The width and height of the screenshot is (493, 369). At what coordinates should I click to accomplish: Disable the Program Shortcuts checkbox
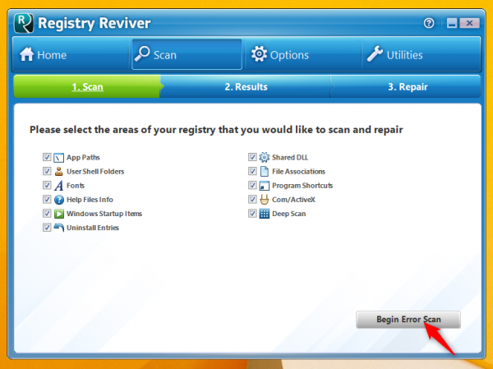click(x=252, y=185)
